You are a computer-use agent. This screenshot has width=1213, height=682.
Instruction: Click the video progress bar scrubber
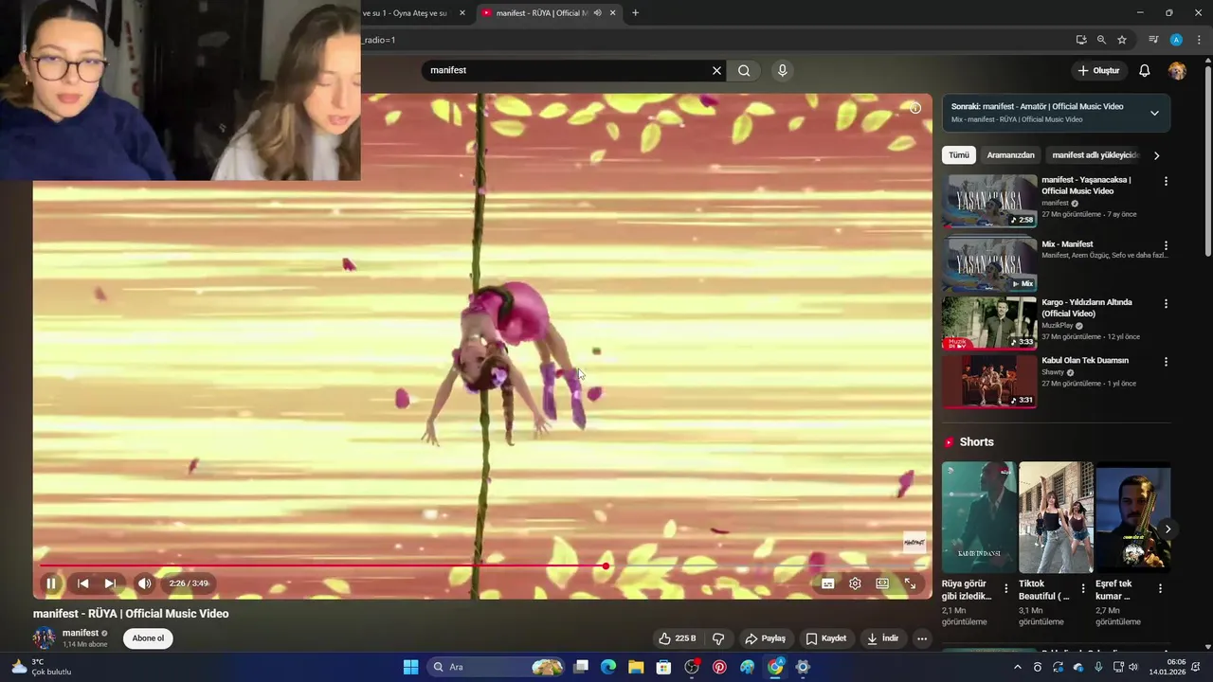606,566
